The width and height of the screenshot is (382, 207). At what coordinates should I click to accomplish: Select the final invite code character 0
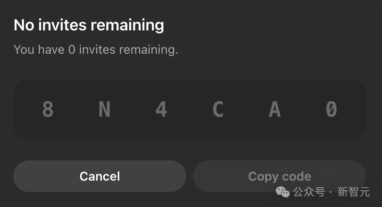tap(331, 109)
